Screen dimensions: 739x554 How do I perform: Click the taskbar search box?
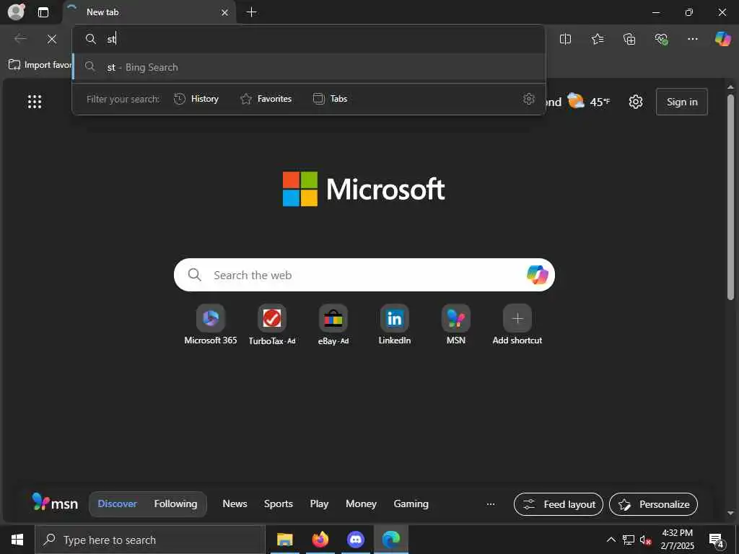click(x=150, y=540)
